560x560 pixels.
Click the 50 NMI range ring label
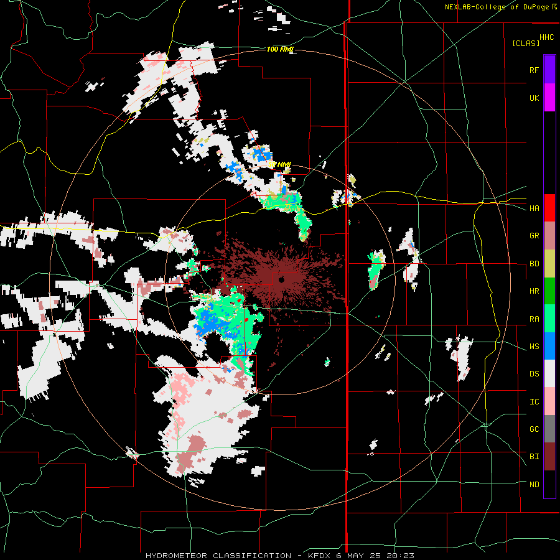(x=279, y=165)
